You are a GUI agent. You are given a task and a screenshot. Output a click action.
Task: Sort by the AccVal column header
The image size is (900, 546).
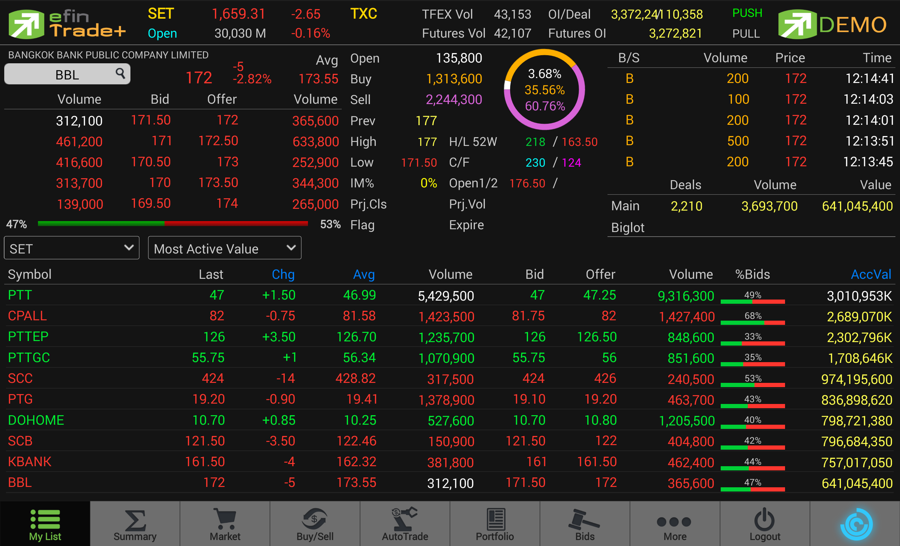tap(870, 274)
